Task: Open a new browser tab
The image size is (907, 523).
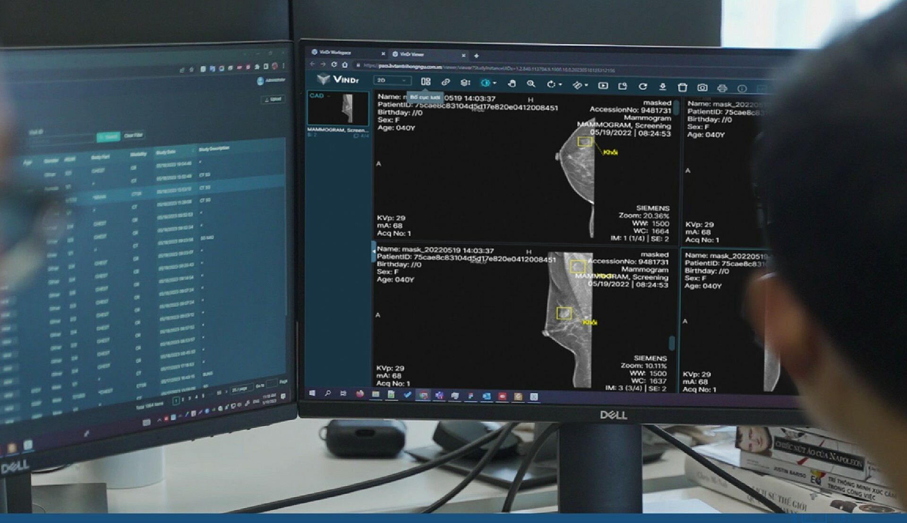Action: pyautogui.click(x=476, y=56)
